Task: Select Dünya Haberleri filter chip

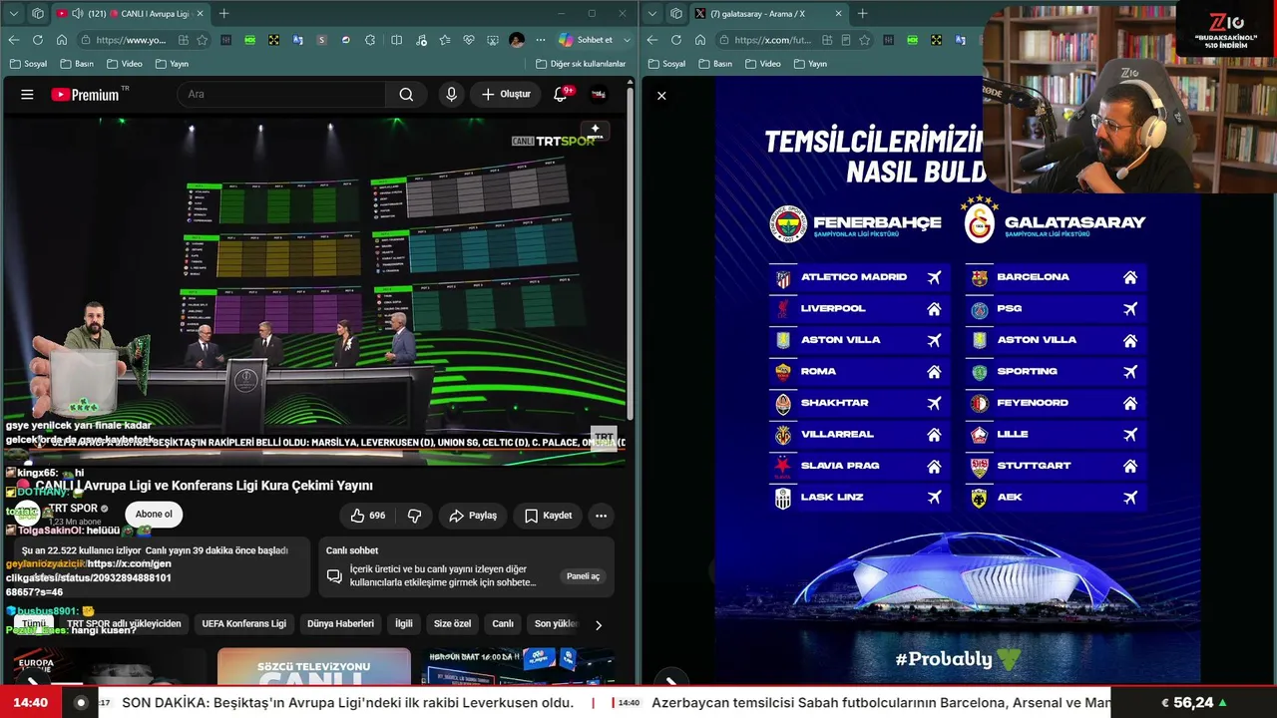Action: pyautogui.click(x=340, y=624)
